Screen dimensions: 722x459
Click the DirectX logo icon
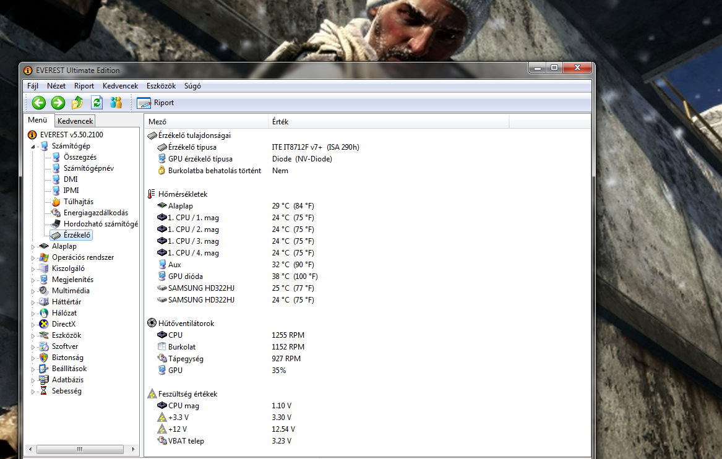point(44,324)
